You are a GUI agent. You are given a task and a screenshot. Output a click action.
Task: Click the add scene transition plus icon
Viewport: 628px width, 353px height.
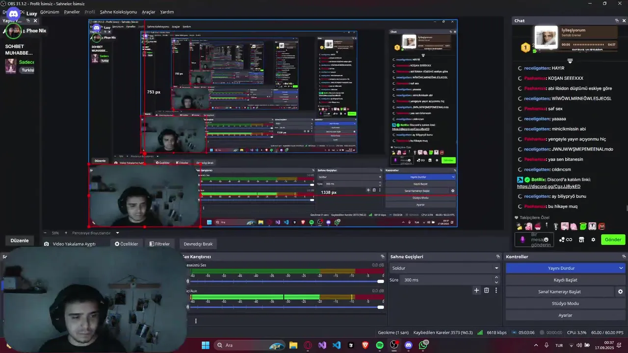pyautogui.click(x=476, y=290)
